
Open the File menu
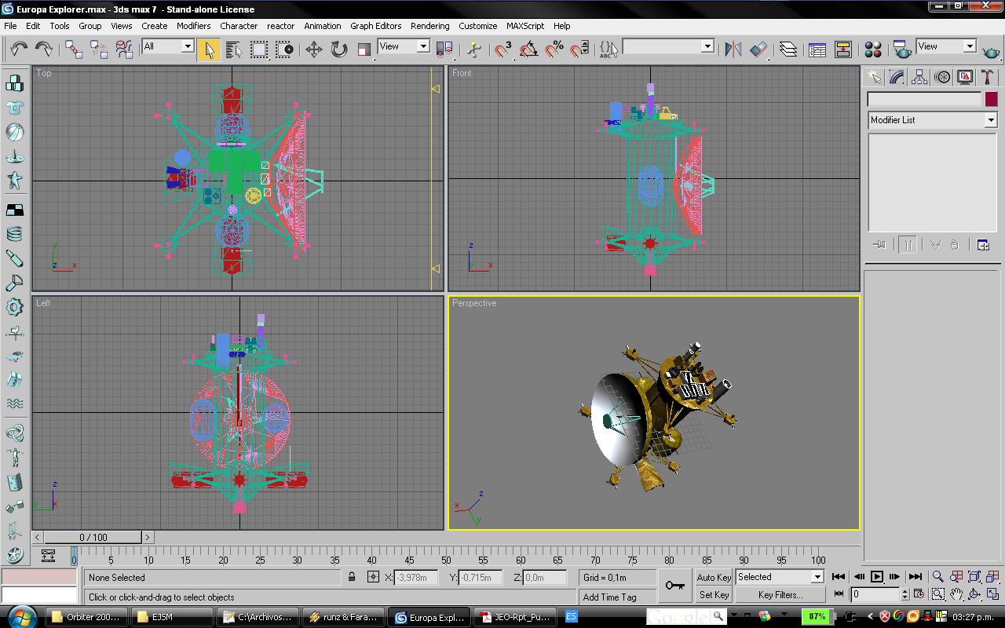tap(10, 26)
